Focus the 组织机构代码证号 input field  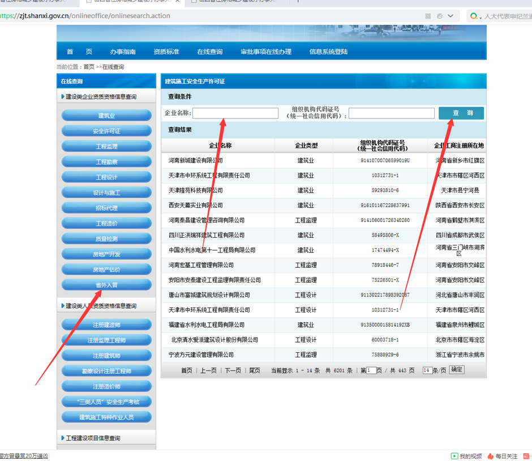tap(391, 113)
